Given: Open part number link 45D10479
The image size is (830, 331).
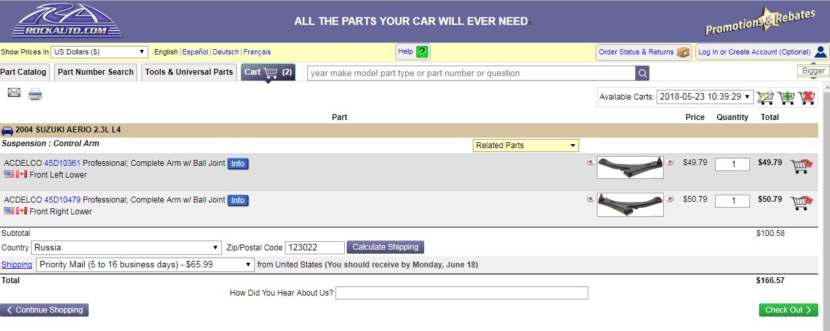Looking at the screenshot, I should 62,200.
